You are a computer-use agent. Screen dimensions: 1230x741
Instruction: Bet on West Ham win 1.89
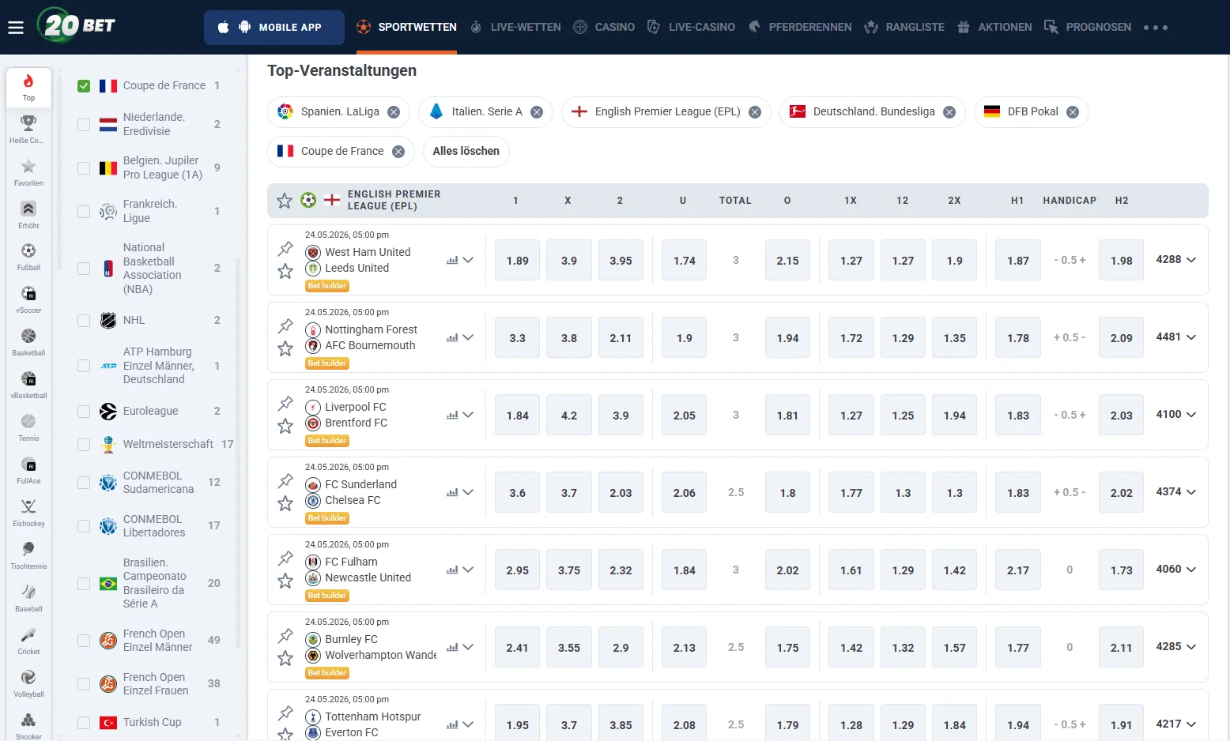point(518,261)
